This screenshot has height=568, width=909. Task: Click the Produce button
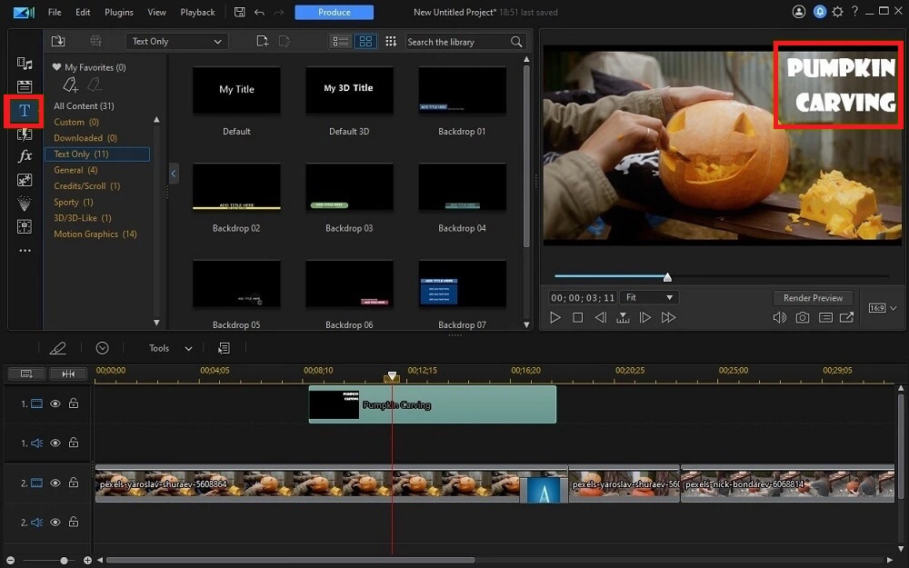click(x=335, y=12)
